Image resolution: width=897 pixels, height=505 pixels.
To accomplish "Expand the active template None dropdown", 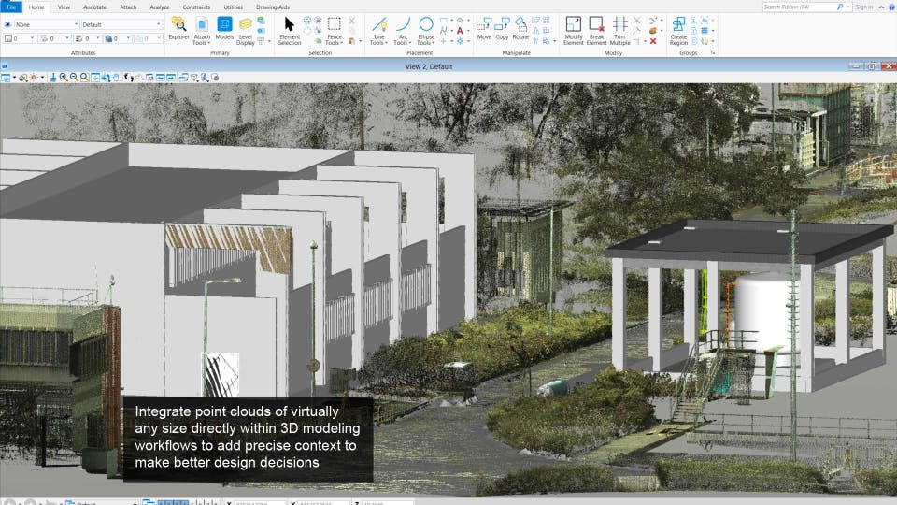I will [x=76, y=24].
